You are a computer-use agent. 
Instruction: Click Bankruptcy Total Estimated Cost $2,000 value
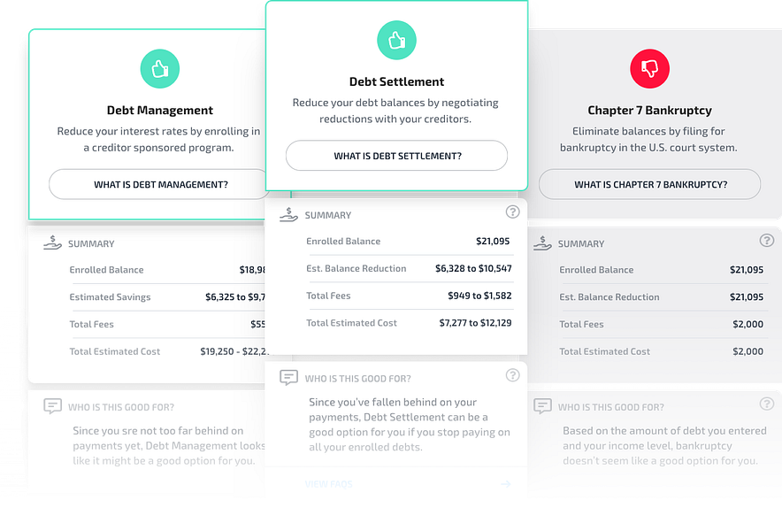[x=748, y=351]
